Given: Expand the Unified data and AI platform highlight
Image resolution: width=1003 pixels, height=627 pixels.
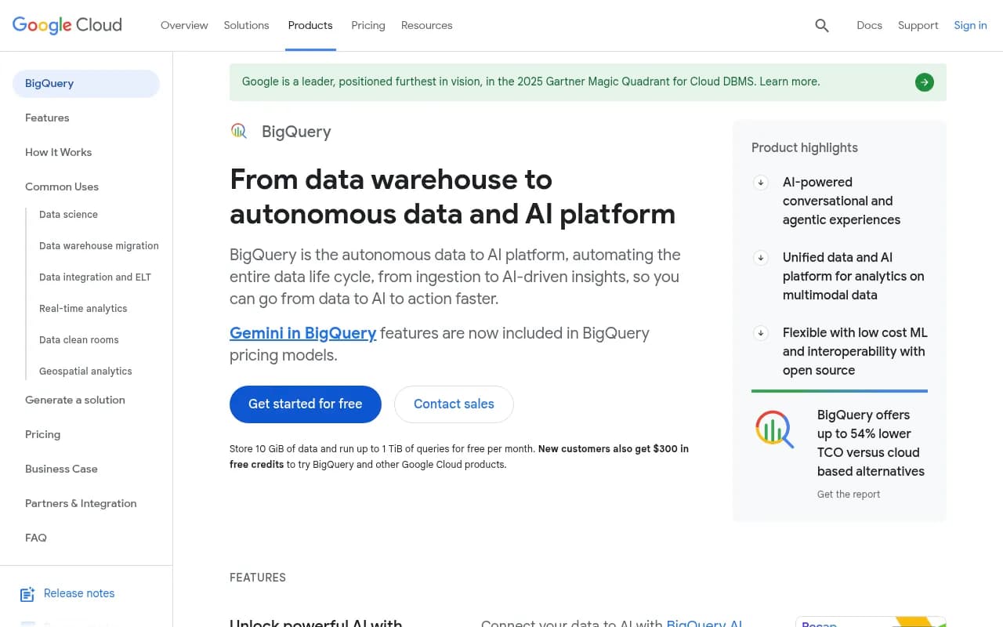Looking at the screenshot, I should [x=761, y=258].
